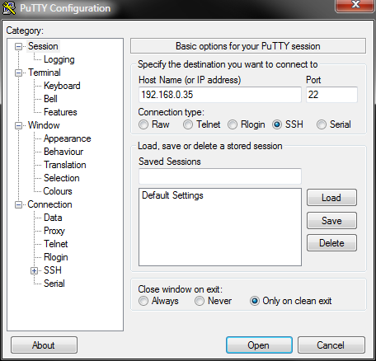Open the Colours settings category
376x361 pixels.
[58, 191]
